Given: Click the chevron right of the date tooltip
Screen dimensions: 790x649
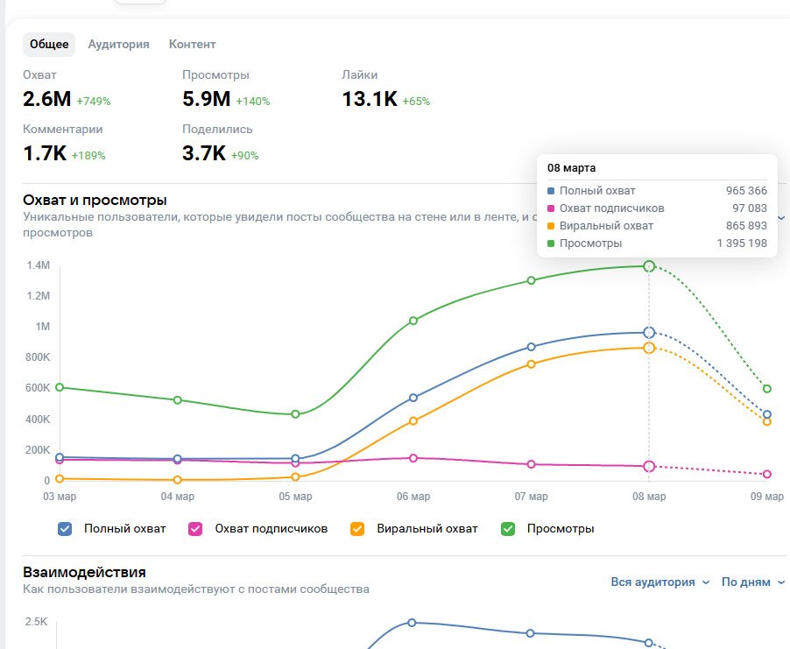Looking at the screenshot, I should click(781, 217).
